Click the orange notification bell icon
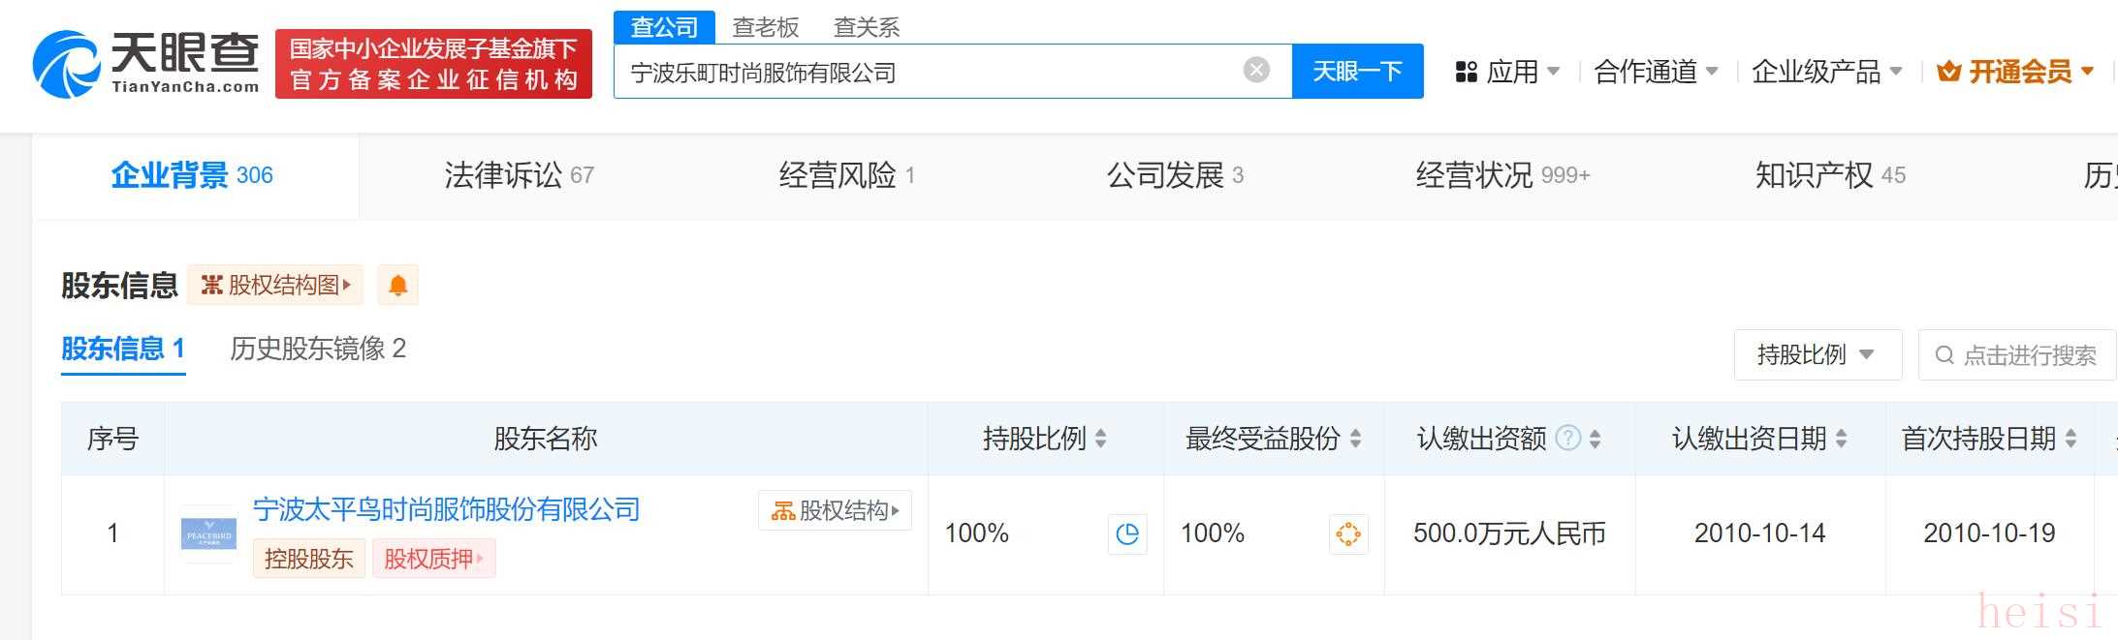The width and height of the screenshot is (2118, 640). point(397,286)
